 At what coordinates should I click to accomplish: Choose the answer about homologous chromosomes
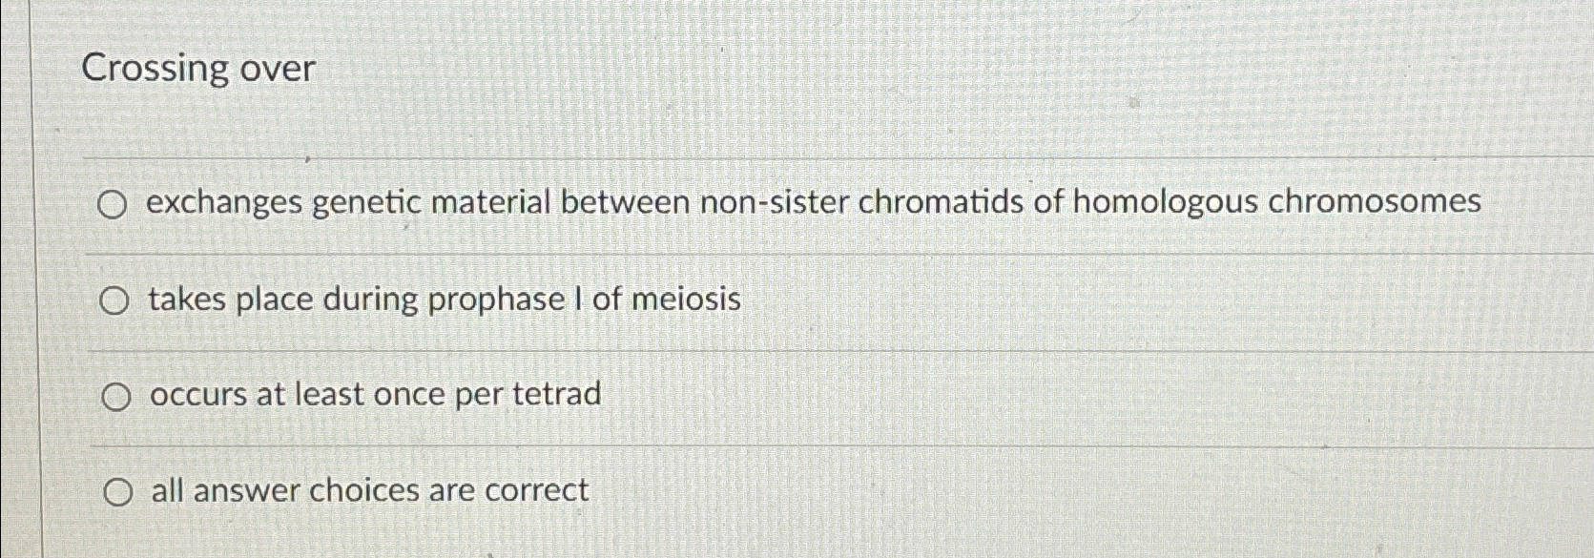point(811,202)
